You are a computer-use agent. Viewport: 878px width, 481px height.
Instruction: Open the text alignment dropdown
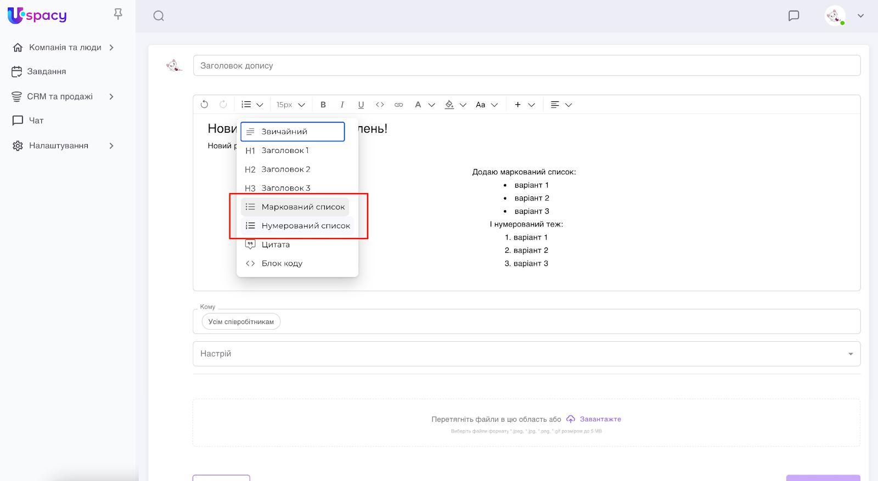[561, 105]
